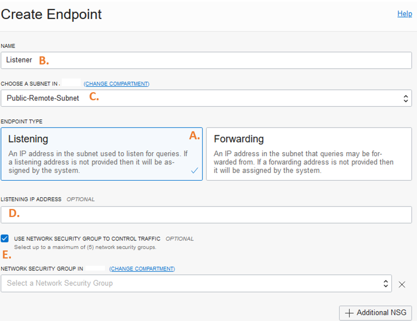Select the Forwarding endpoint type
Screen dimensions: 417x321
point(309,154)
